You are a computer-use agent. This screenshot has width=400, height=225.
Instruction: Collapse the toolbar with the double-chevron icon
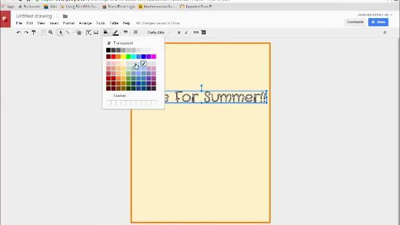[x=385, y=32]
